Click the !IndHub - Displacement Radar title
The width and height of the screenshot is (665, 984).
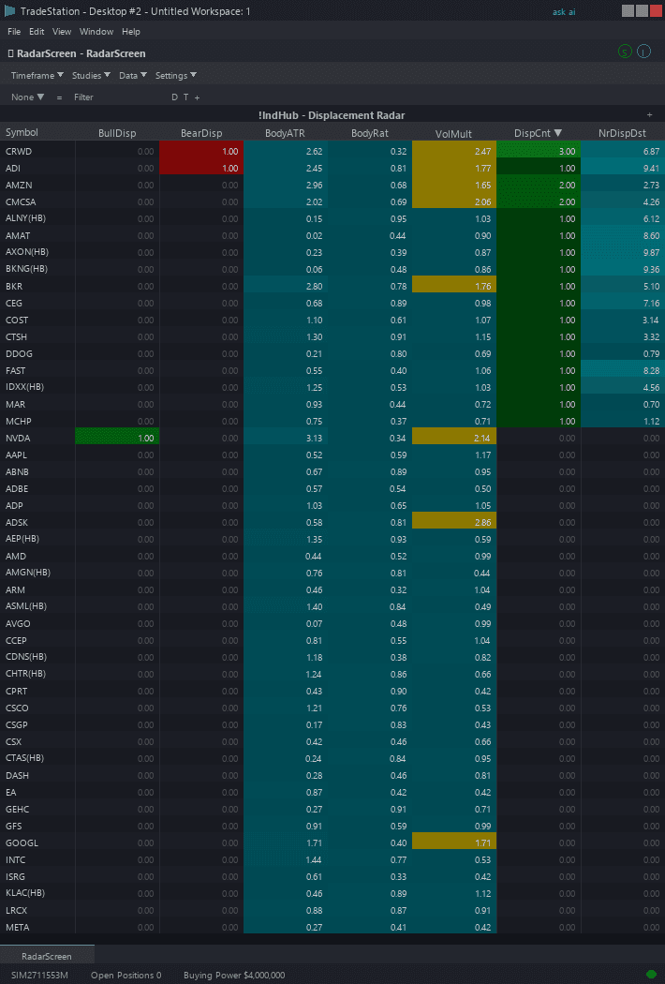pyautogui.click(x=332, y=115)
